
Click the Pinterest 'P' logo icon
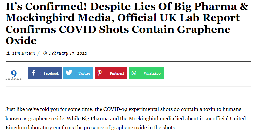coord(100,73)
